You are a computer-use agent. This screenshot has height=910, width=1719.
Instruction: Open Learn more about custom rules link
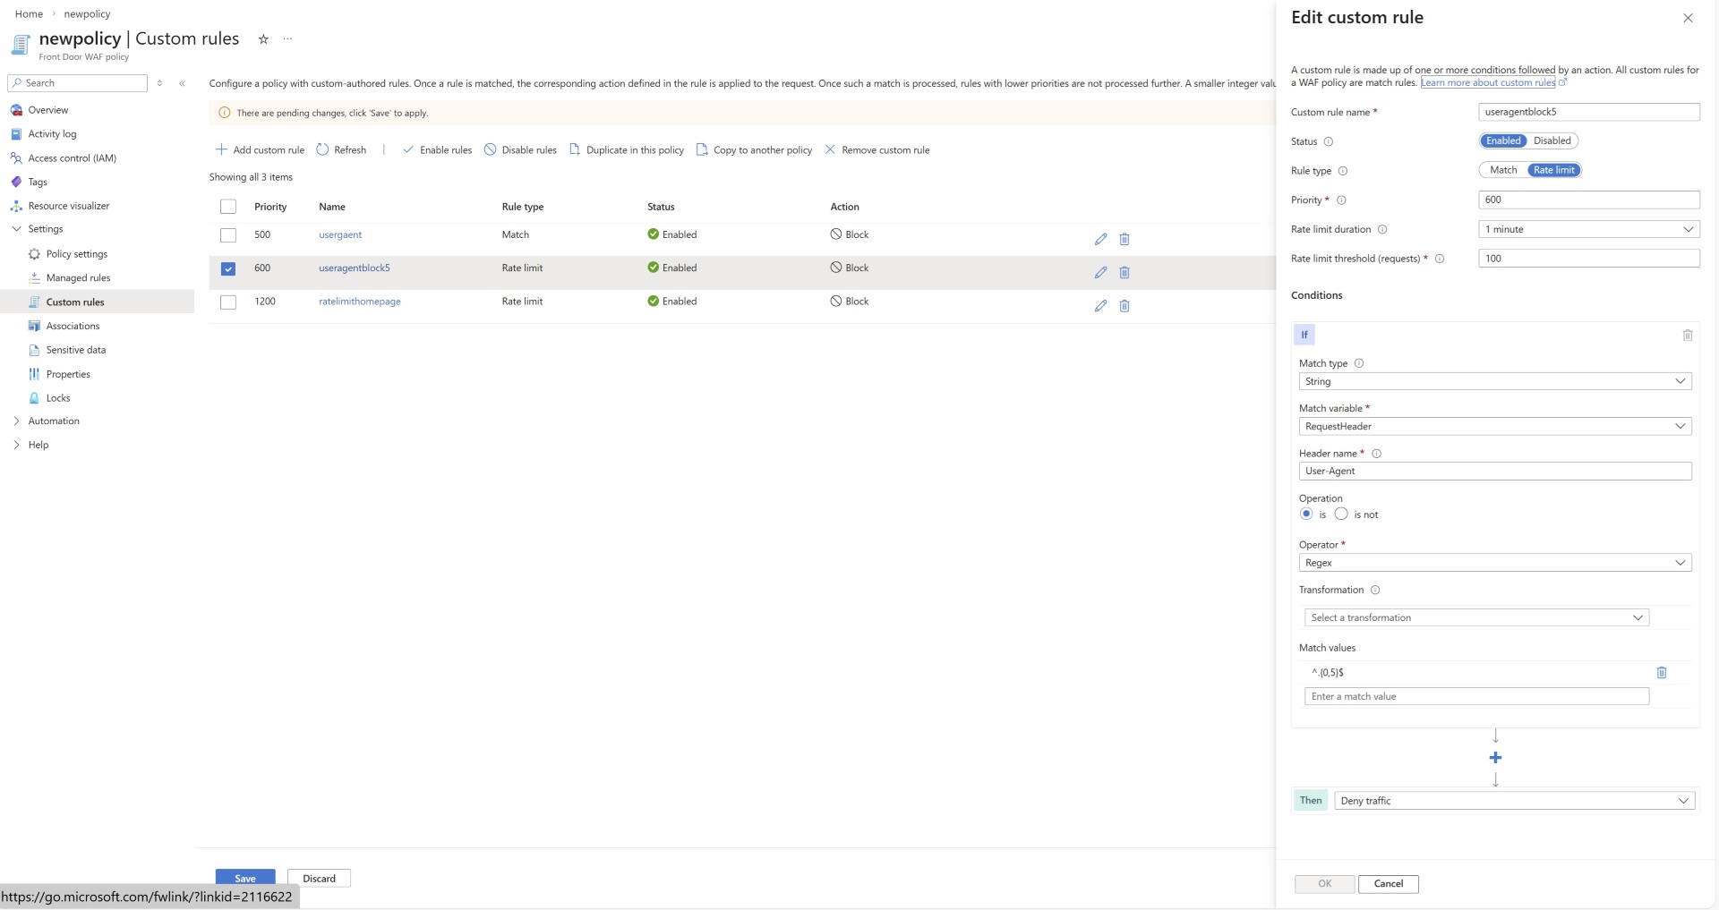[x=1488, y=82]
